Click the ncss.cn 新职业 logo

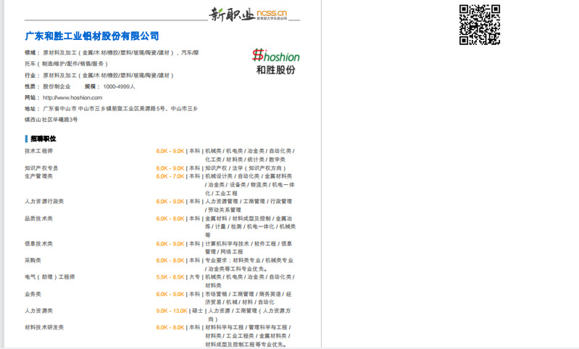click(248, 15)
